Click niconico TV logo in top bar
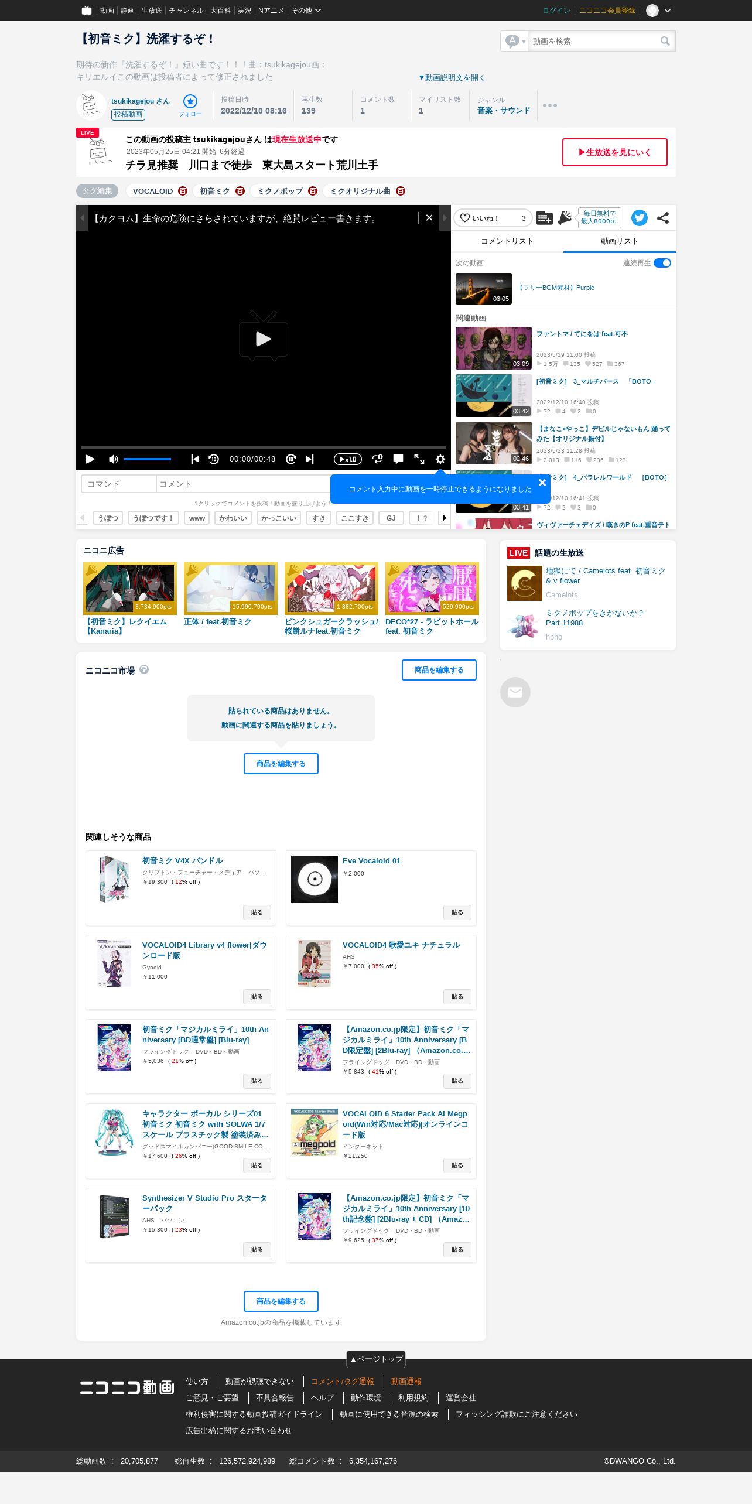This screenshot has height=1504, width=752. click(x=87, y=11)
